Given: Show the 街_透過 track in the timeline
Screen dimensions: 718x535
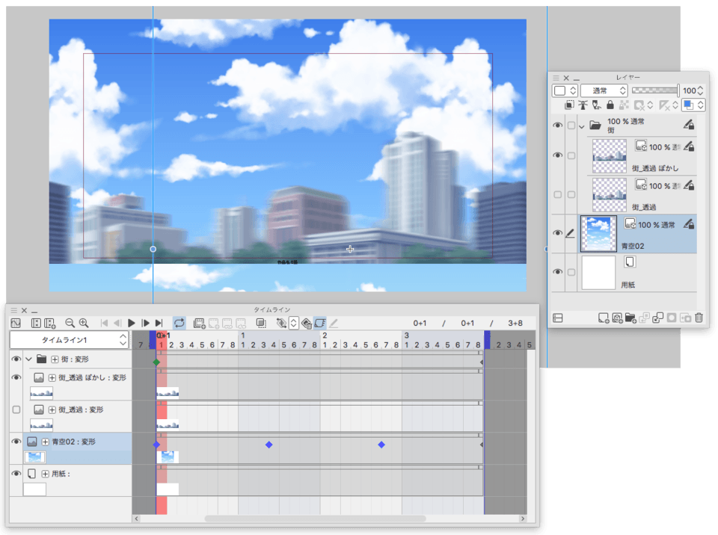Looking at the screenshot, I should [x=16, y=410].
